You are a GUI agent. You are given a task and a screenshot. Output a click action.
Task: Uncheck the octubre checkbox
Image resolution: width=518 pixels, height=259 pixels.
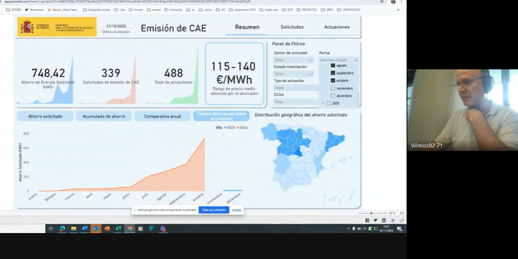click(x=333, y=81)
